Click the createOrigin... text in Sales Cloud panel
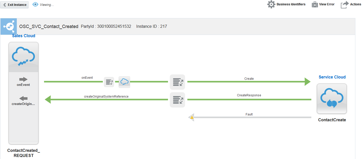Screen dimensions: 363x159 click(x=23, y=104)
